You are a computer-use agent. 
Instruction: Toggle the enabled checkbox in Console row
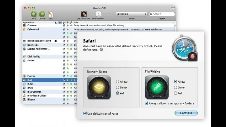pyautogui.click(x=64, y=25)
